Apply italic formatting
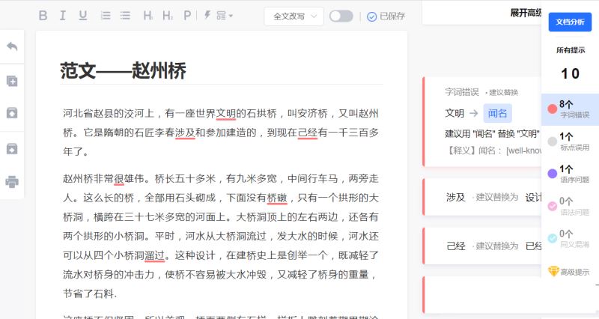 click(63, 16)
